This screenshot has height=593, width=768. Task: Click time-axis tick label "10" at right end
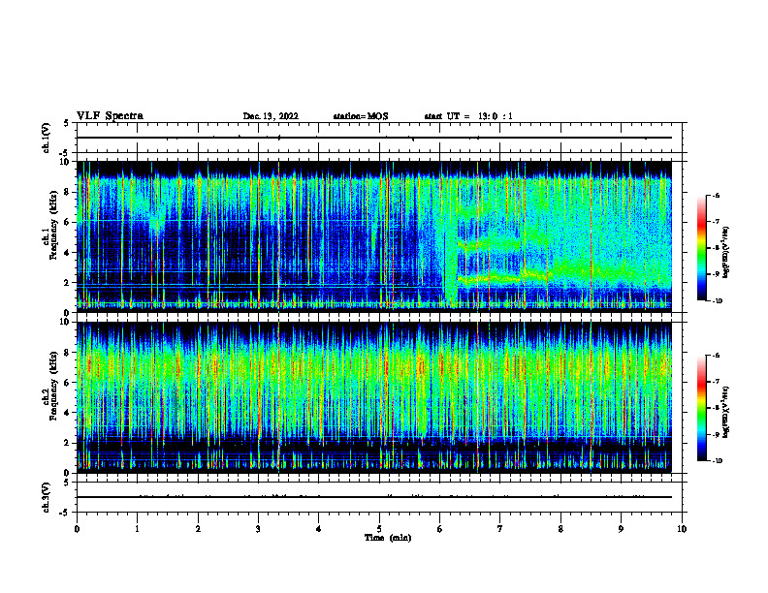tap(682, 529)
